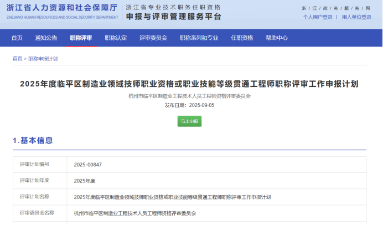Click the 申报与评审管理服务平台 platform title
Image resolution: width=383 pixels, height=225 pixels.
pyautogui.click(x=173, y=17)
